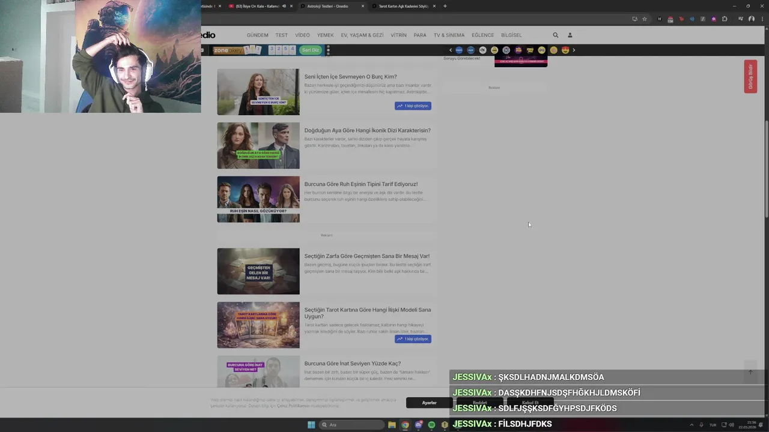The image size is (769, 432).
Task: Open the Chrome extensions puzzle icon
Action: click(x=725, y=19)
